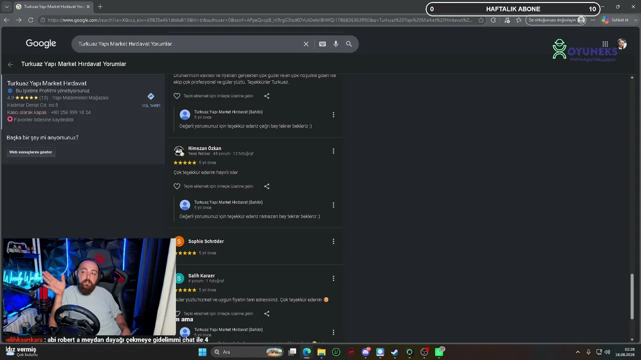Switch to Microsoft Edge on the taskbar

click(307, 352)
